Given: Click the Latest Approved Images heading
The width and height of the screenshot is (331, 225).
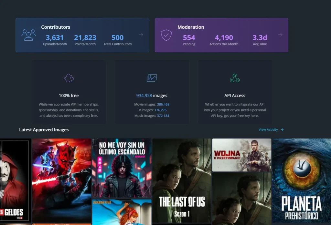Looking at the screenshot, I should [x=44, y=130].
